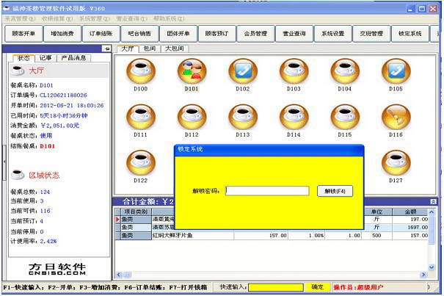Click the 会员管理 toolbar button
444x296 pixels.
point(255,34)
